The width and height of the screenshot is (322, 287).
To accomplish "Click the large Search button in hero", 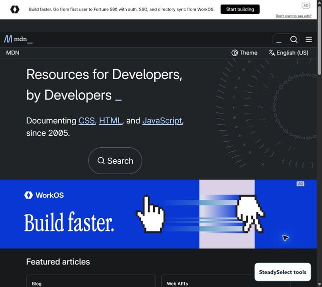I will pyautogui.click(x=115, y=161).
